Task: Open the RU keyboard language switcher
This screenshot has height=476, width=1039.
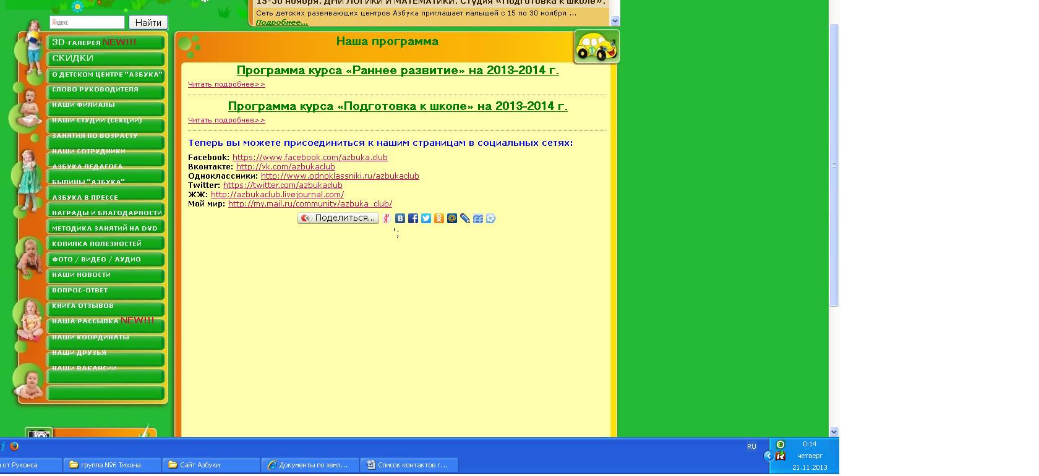Action: coord(751,446)
